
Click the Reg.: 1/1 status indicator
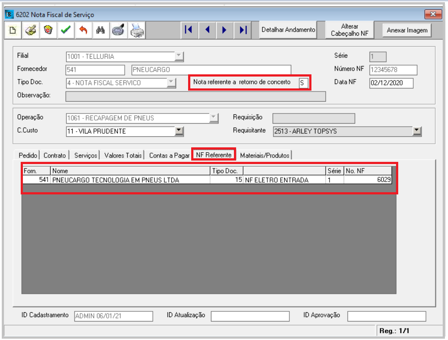394,331
